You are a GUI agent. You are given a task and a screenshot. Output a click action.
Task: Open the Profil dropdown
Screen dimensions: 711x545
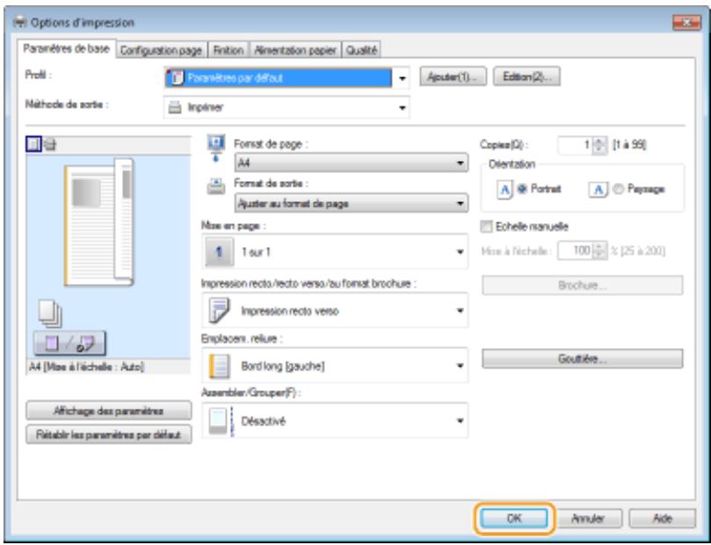click(287, 78)
